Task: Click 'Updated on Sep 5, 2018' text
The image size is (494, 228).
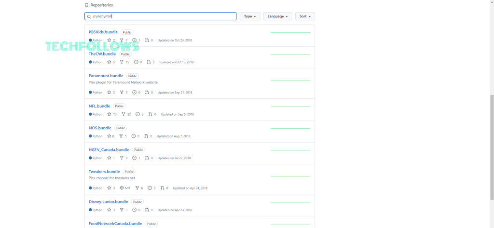Action: point(178,114)
